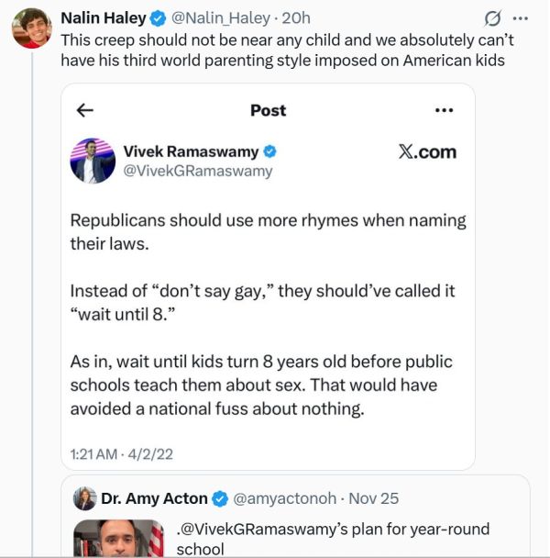Click the X.com logo text
Image resolution: width=550 pixels, height=558 pixels.
coord(427,152)
